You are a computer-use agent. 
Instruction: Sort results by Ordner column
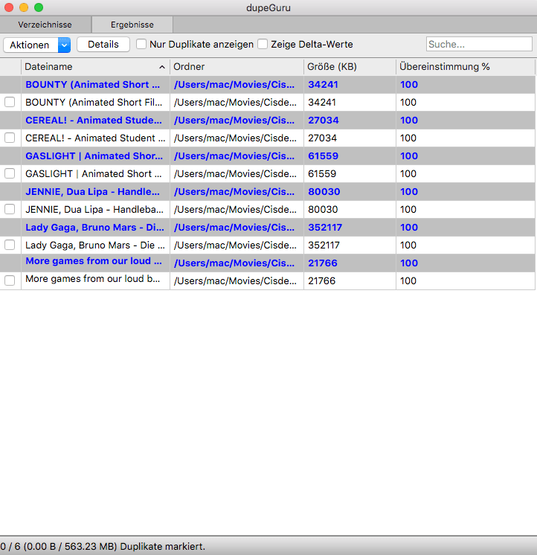[237, 67]
